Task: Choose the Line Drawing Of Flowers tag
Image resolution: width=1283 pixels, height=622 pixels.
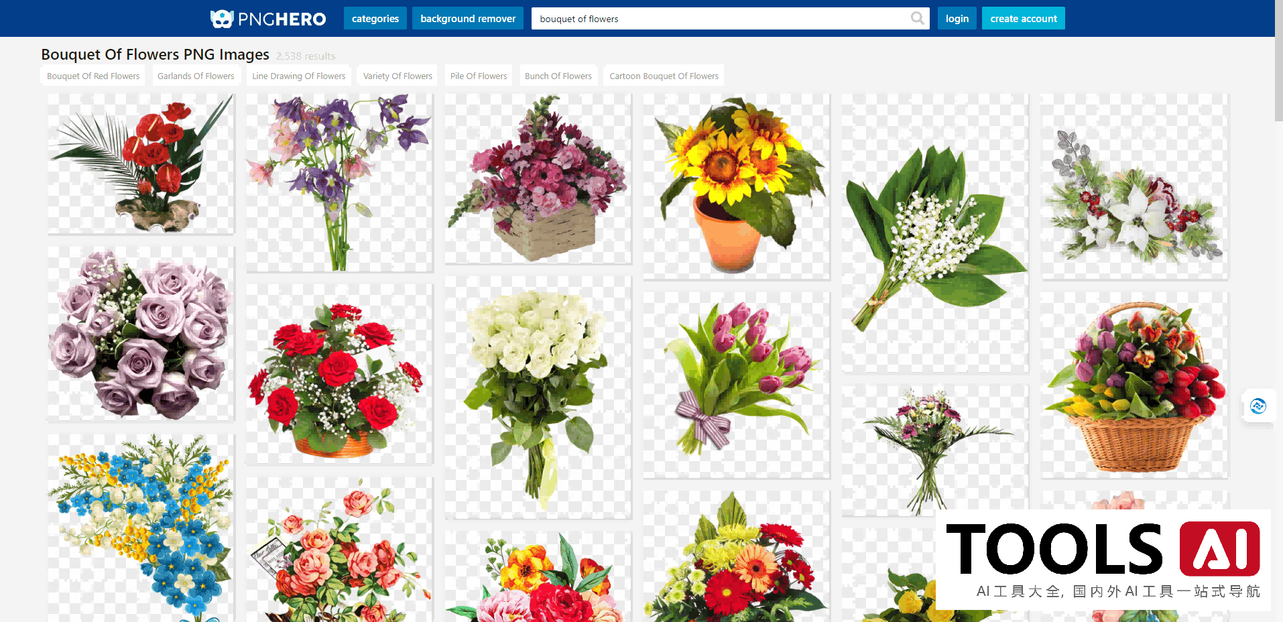Action: 298,76
